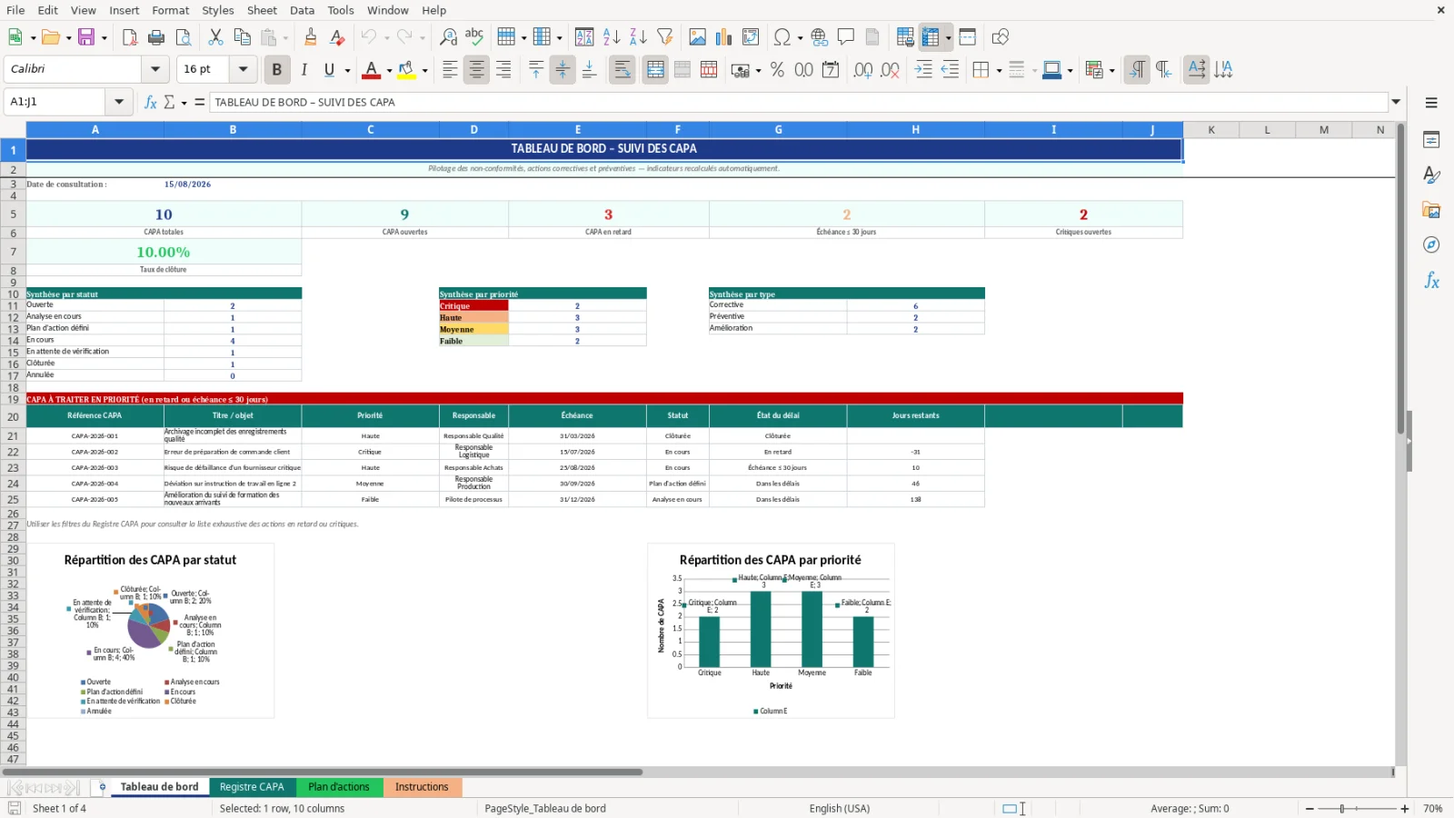
Task: Click the zoom out minus button
Action: coord(1310,809)
